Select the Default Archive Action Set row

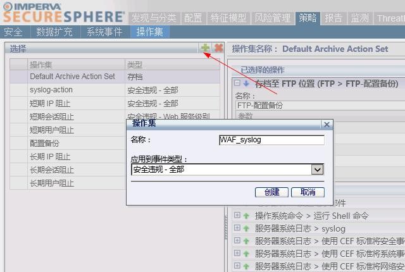tap(115, 77)
